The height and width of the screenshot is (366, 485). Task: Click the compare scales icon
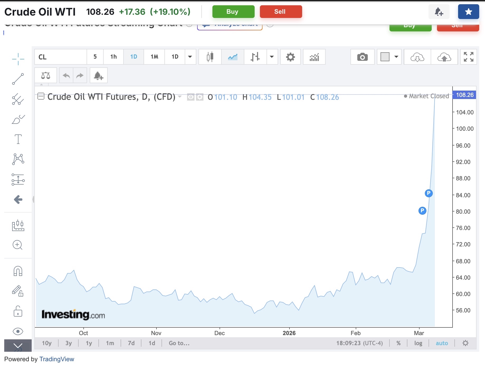tap(45, 76)
